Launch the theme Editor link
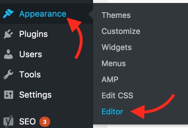Image resolution: width=188 pixels, height=128 pixels. pos(112,112)
